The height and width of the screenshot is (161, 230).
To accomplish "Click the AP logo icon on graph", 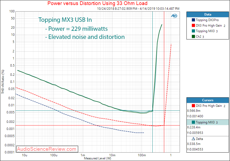I will tap(174, 16).
